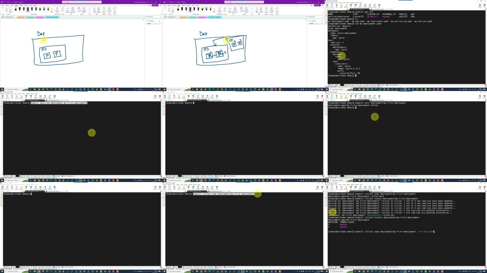Click the Select tool in OneNote with RS1 sketch
The height and width of the screenshot is (273, 487).
169,10
